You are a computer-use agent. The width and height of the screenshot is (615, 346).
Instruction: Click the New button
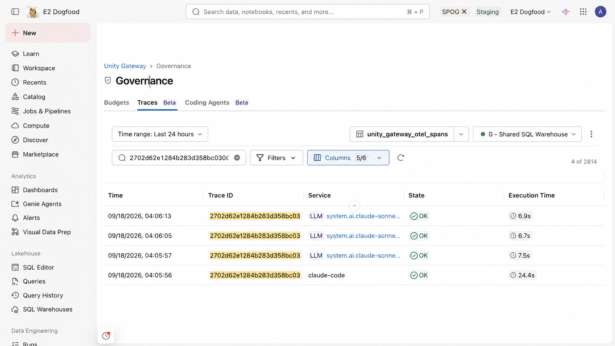[48, 33]
